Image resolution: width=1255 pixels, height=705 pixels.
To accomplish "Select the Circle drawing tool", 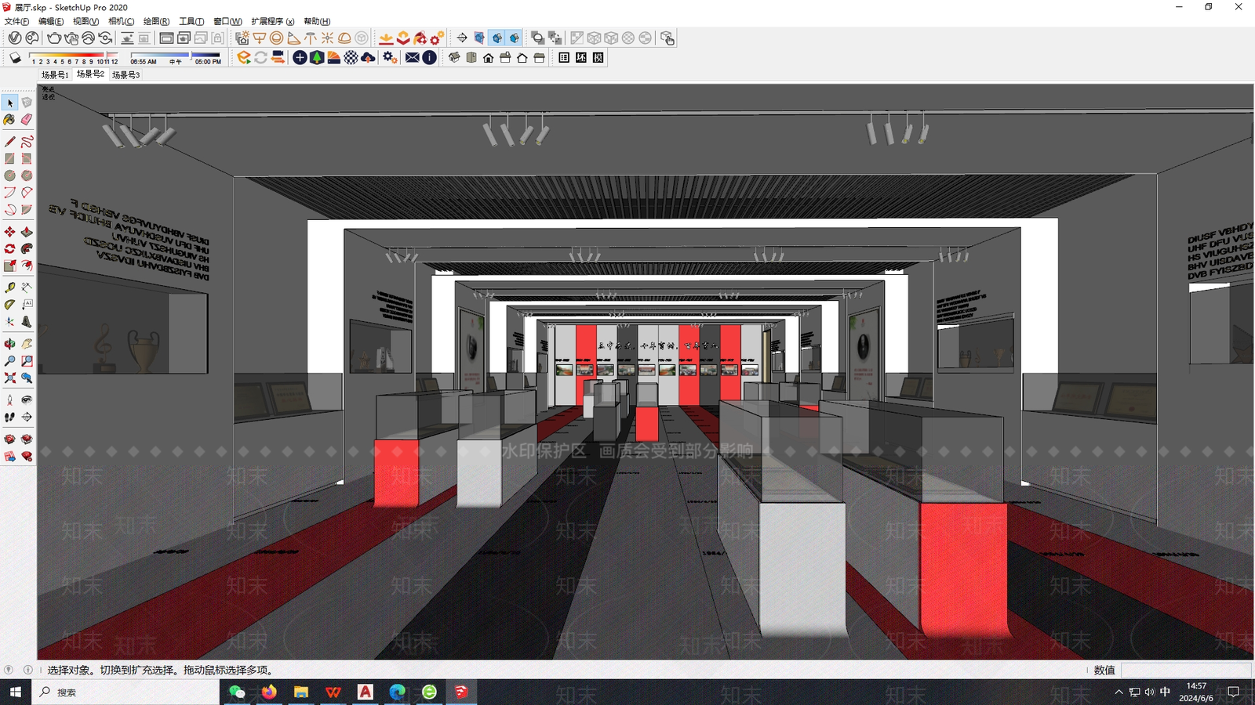I will (9, 175).
